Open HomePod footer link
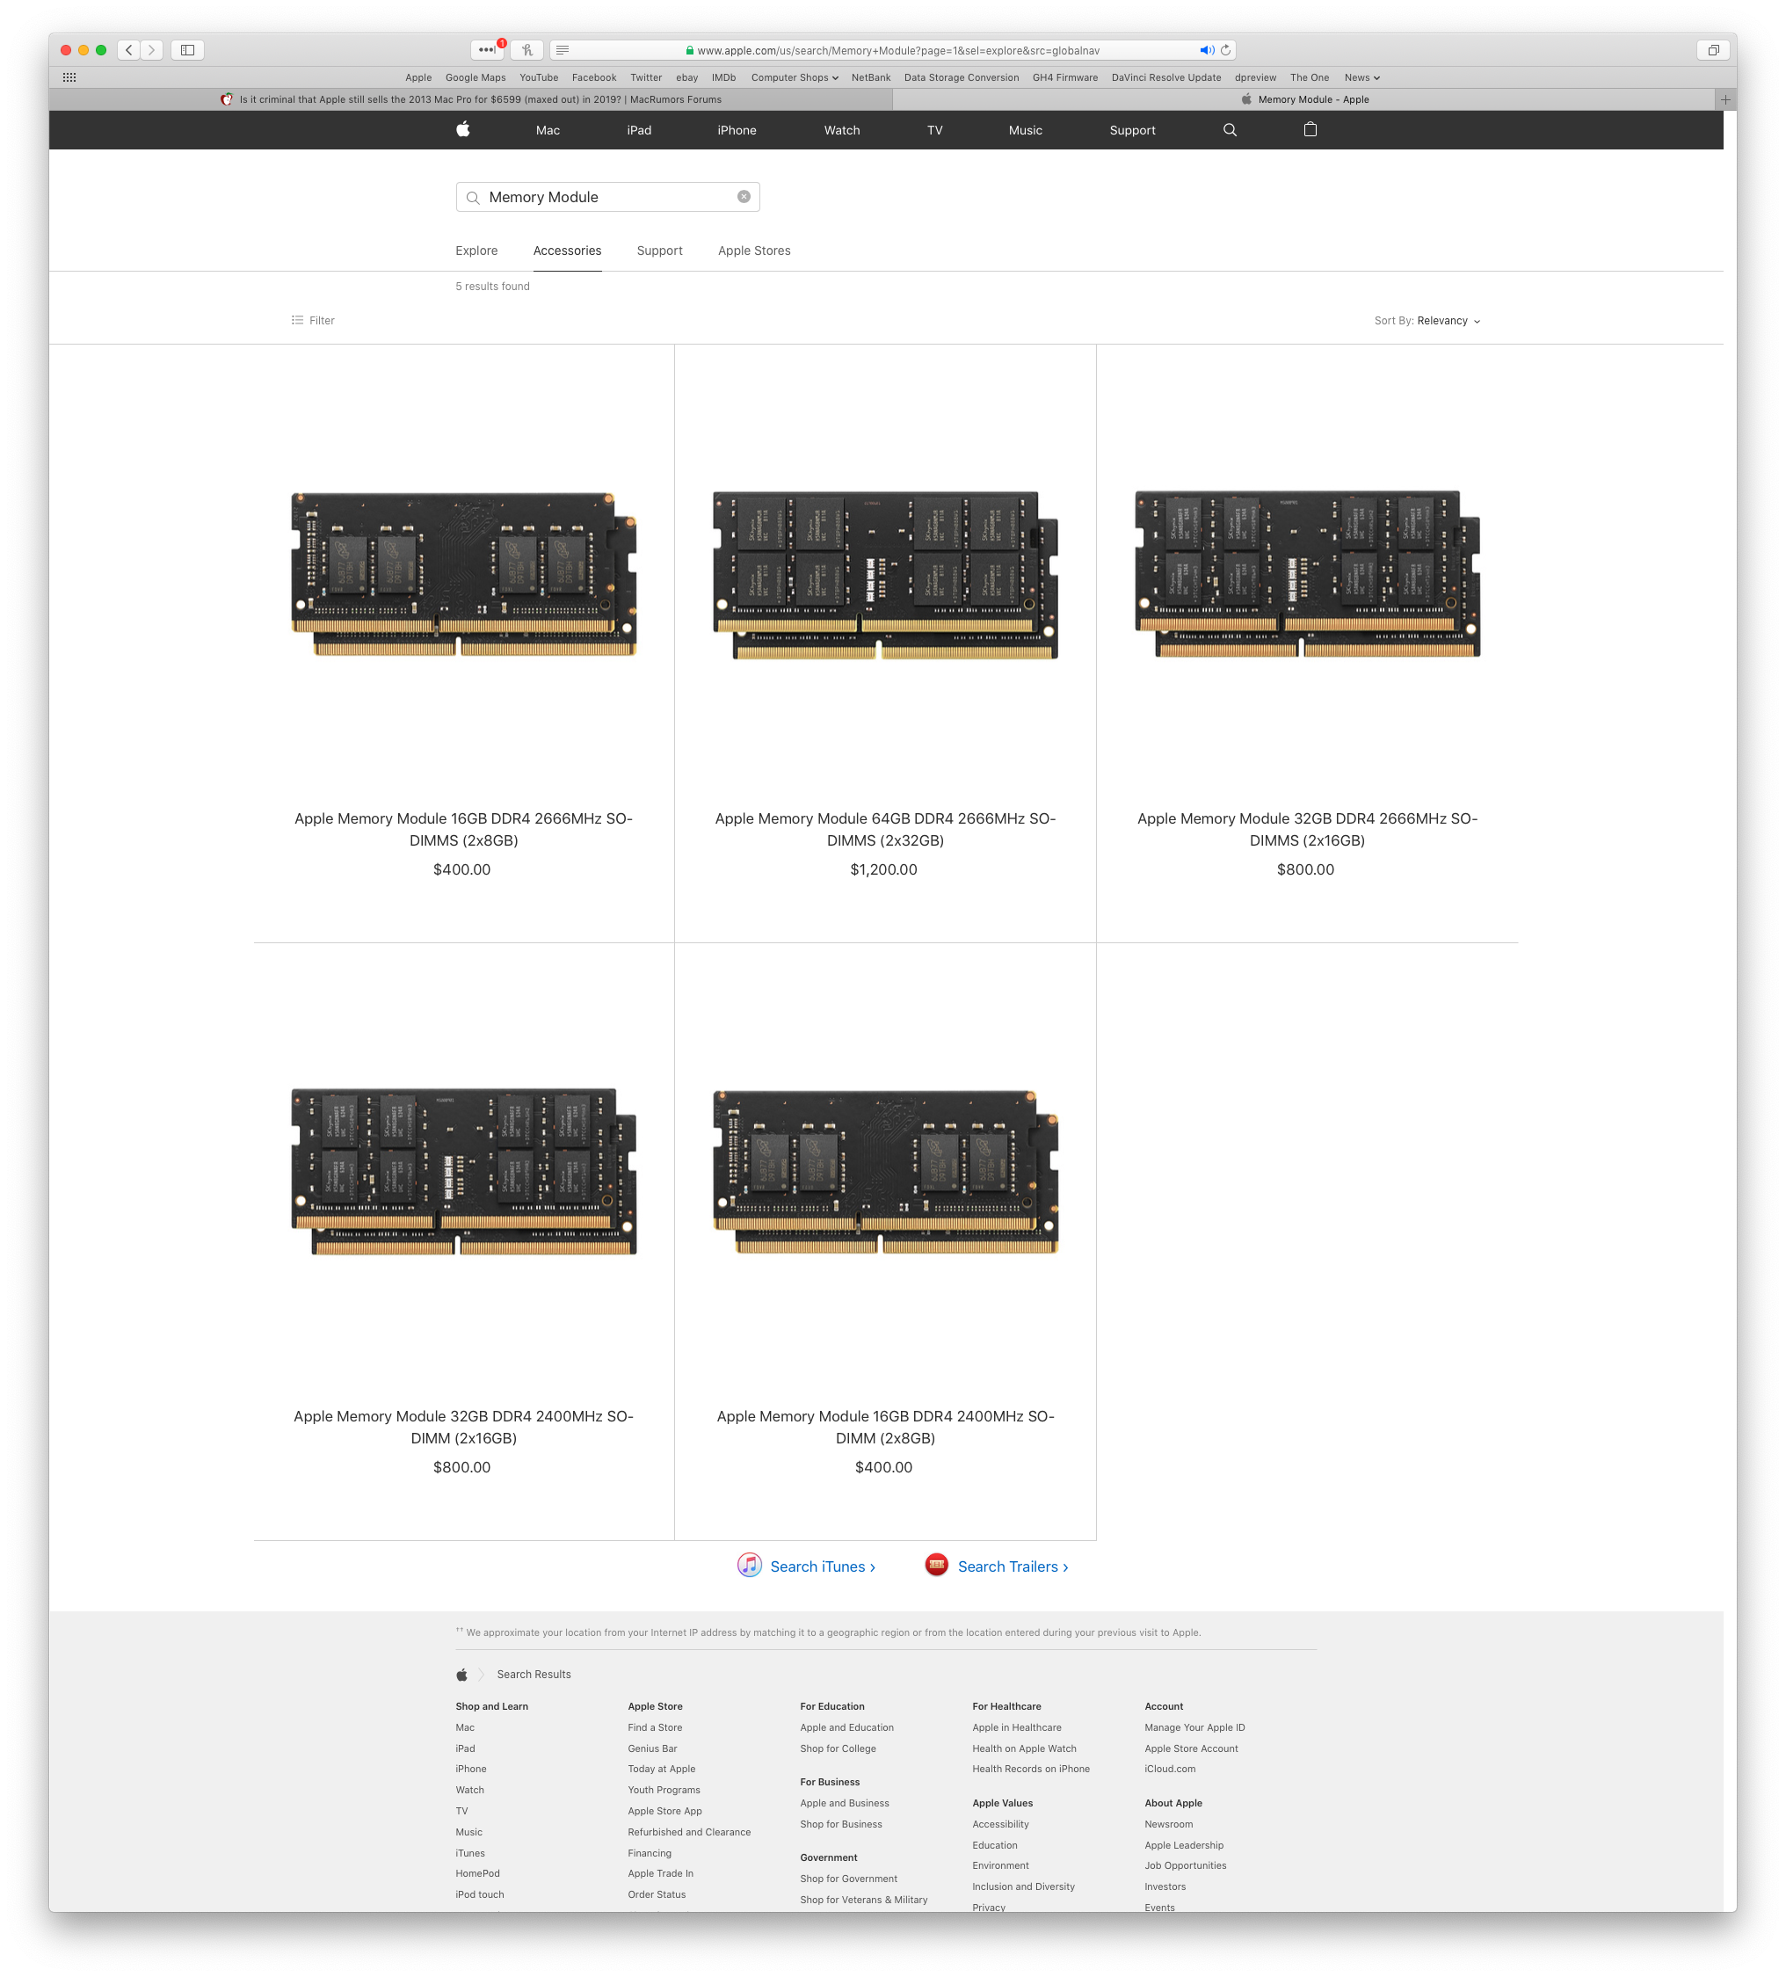This screenshot has height=1977, width=1786. click(x=477, y=1873)
